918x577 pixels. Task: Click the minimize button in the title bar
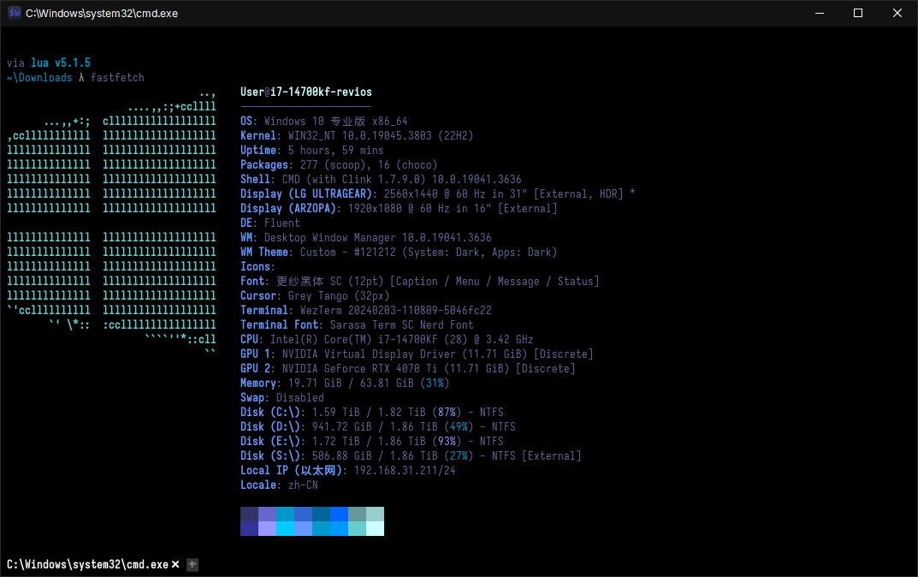pos(819,13)
